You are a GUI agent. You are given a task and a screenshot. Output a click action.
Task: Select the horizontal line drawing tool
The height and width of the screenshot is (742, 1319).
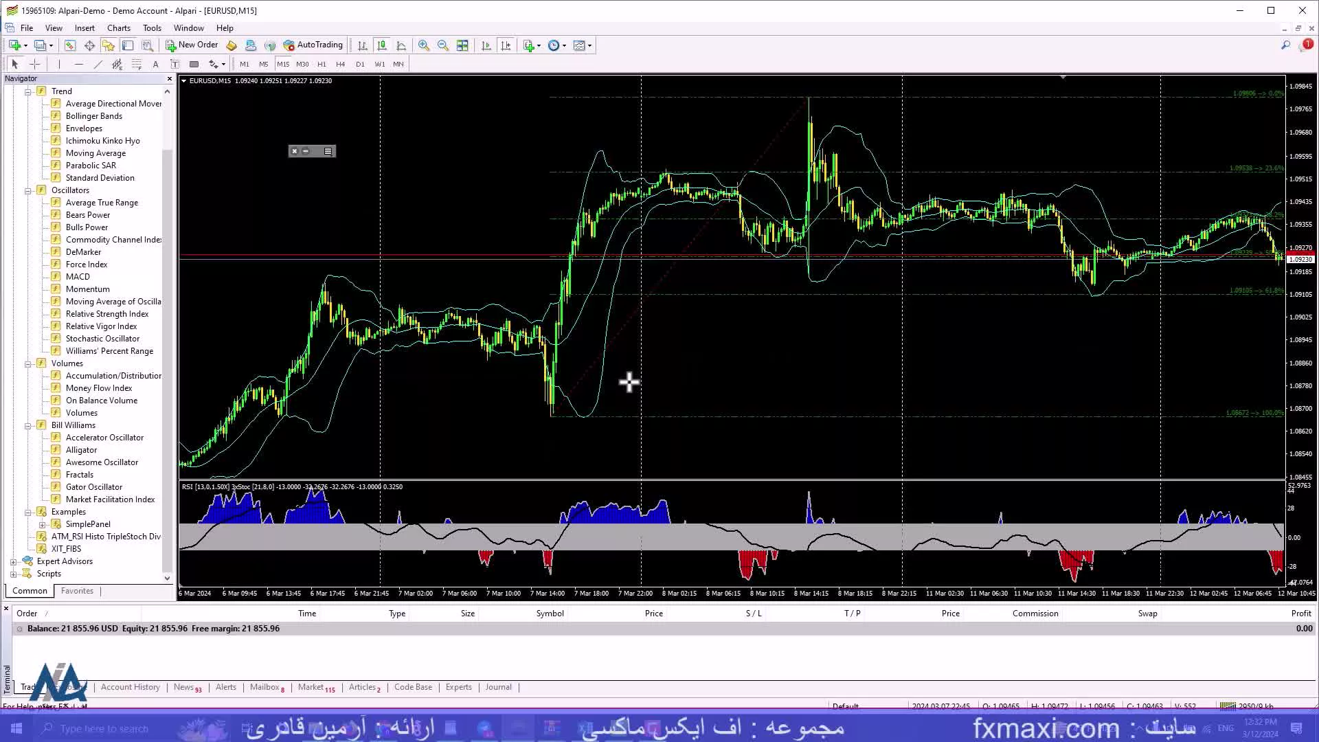pyautogui.click(x=78, y=63)
